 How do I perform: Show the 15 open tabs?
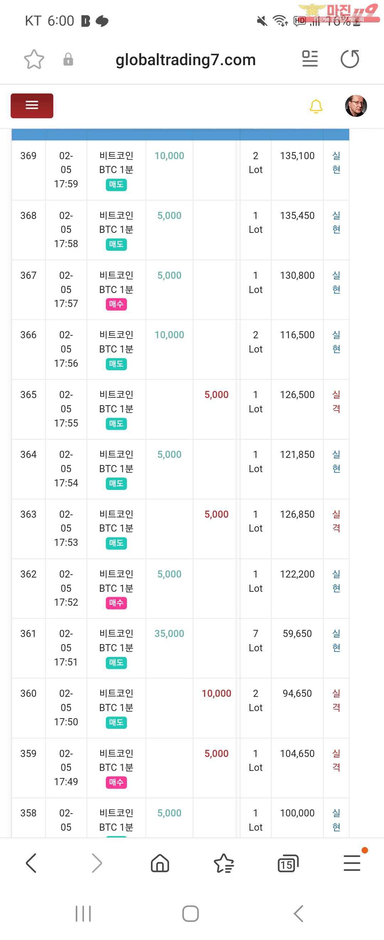pyautogui.click(x=288, y=863)
